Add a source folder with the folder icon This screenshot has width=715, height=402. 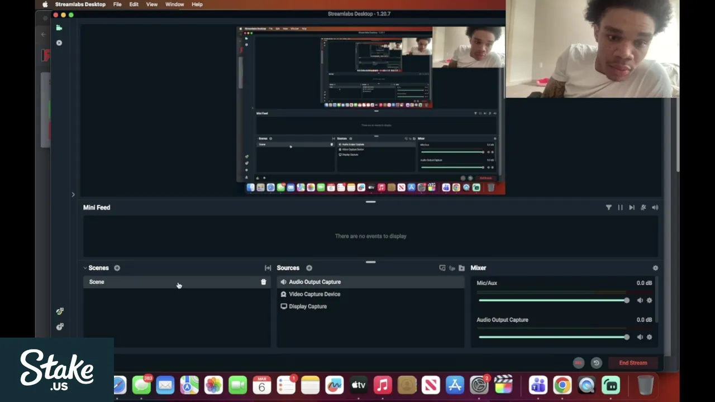(x=461, y=268)
